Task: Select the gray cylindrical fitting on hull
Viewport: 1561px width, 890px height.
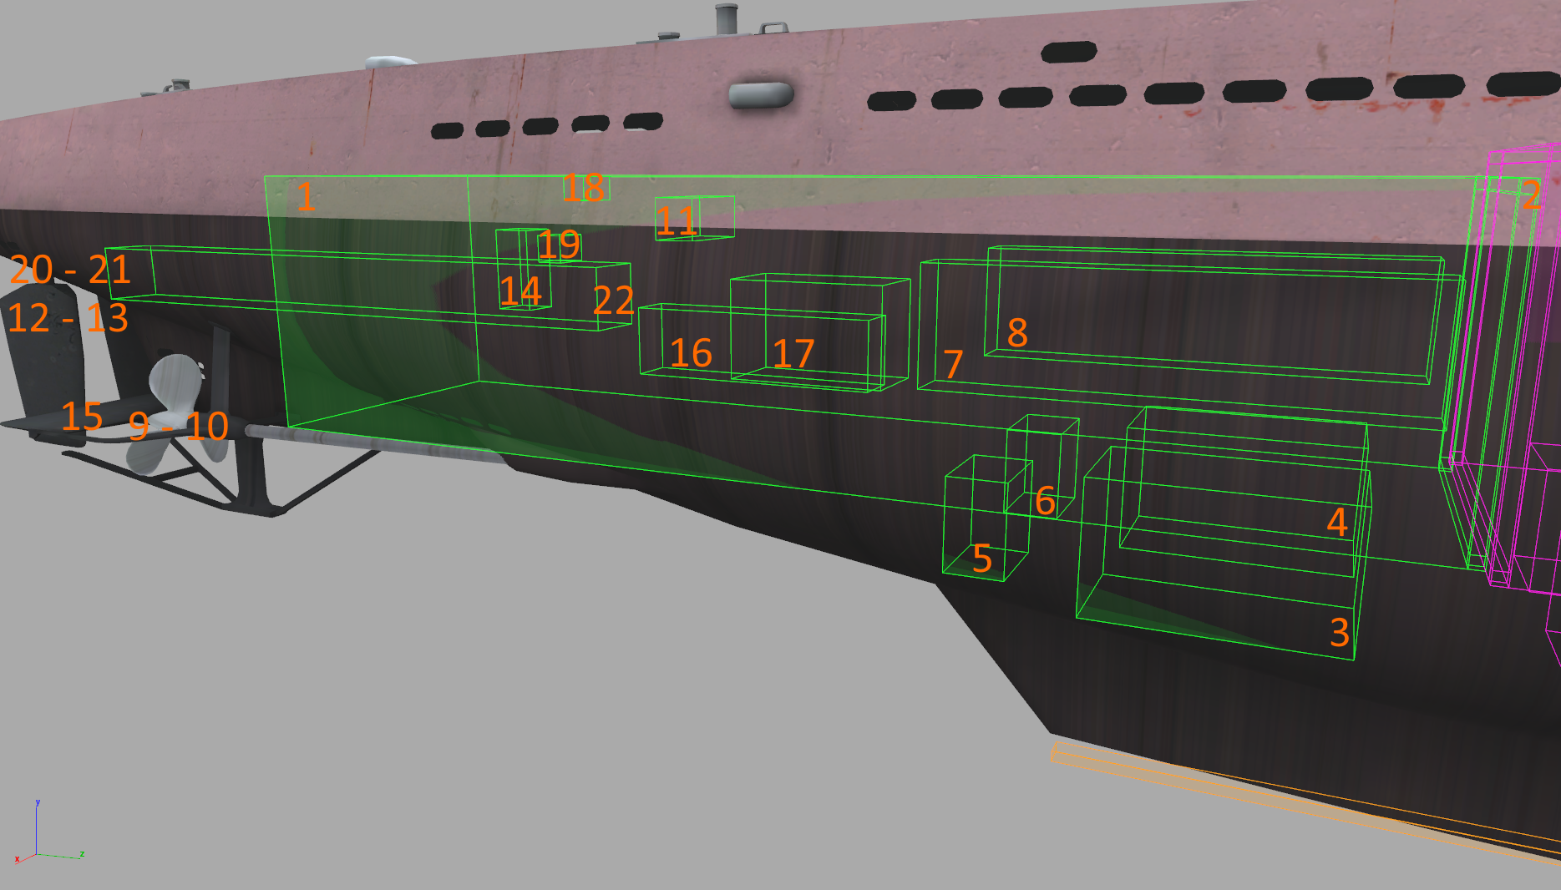Action: tap(761, 94)
